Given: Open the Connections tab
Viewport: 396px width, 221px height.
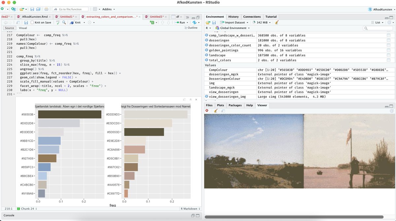Looking at the screenshot, I should 252,16.
